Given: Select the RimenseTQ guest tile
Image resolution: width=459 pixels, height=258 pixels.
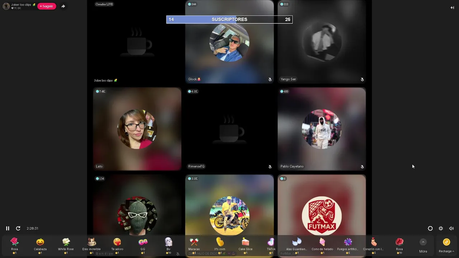Looking at the screenshot, I should pyautogui.click(x=229, y=129).
